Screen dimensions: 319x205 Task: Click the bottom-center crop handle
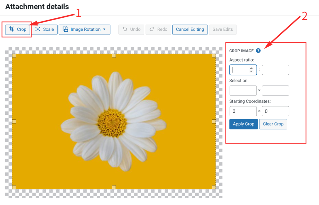pyautogui.click(x=114, y=187)
